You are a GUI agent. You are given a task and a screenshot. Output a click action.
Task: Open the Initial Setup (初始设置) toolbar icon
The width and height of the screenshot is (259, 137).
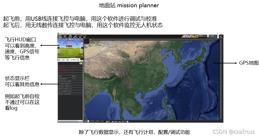point(70,36)
